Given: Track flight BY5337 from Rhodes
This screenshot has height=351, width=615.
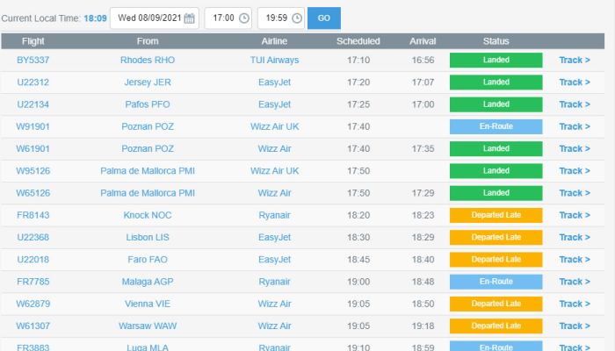Looking at the screenshot, I should point(574,60).
